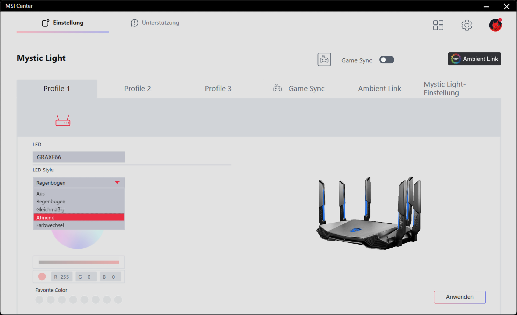Select the first Favorite Color slot
Image resolution: width=517 pixels, height=315 pixels.
point(39,300)
